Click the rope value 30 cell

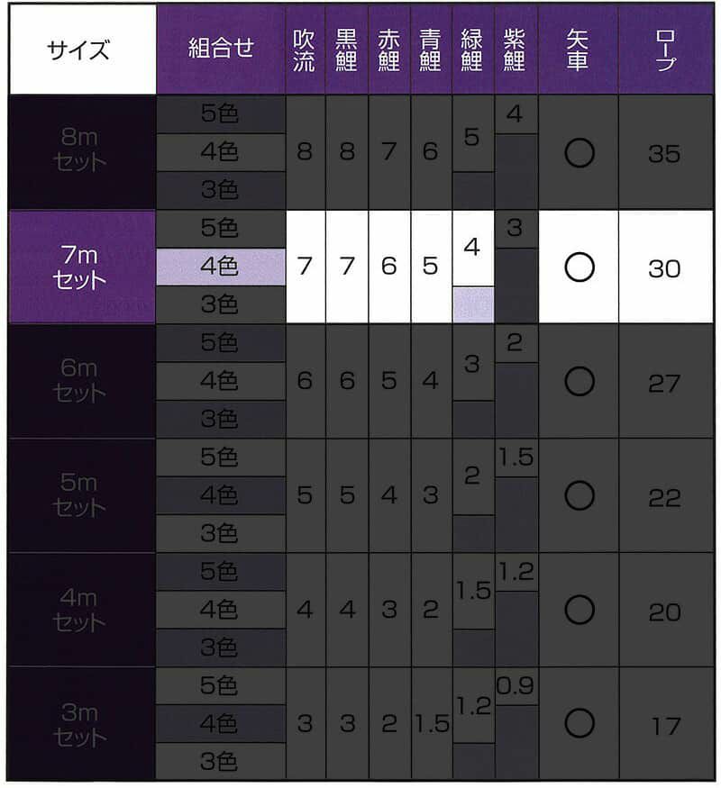664,267
